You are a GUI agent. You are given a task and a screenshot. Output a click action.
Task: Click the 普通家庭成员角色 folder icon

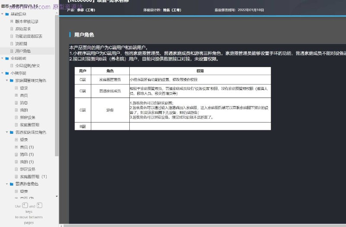pyautogui.click(x=12, y=132)
